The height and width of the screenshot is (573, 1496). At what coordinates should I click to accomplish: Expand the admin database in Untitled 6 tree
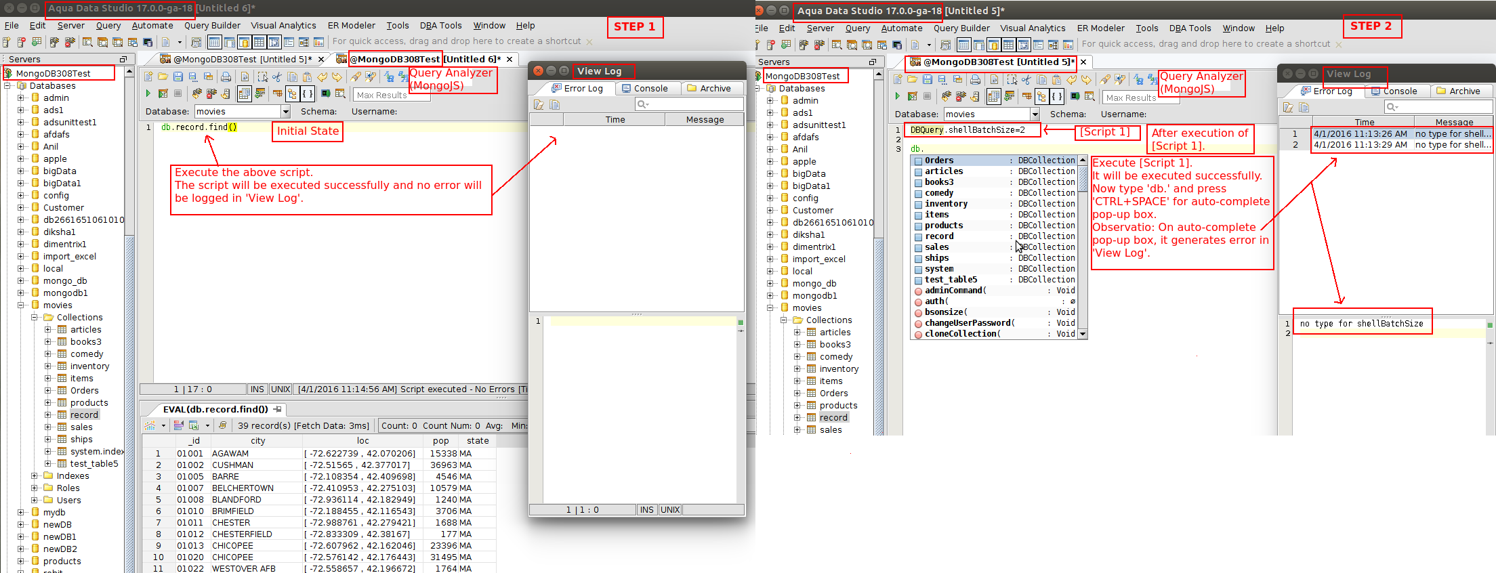[x=21, y=98]
